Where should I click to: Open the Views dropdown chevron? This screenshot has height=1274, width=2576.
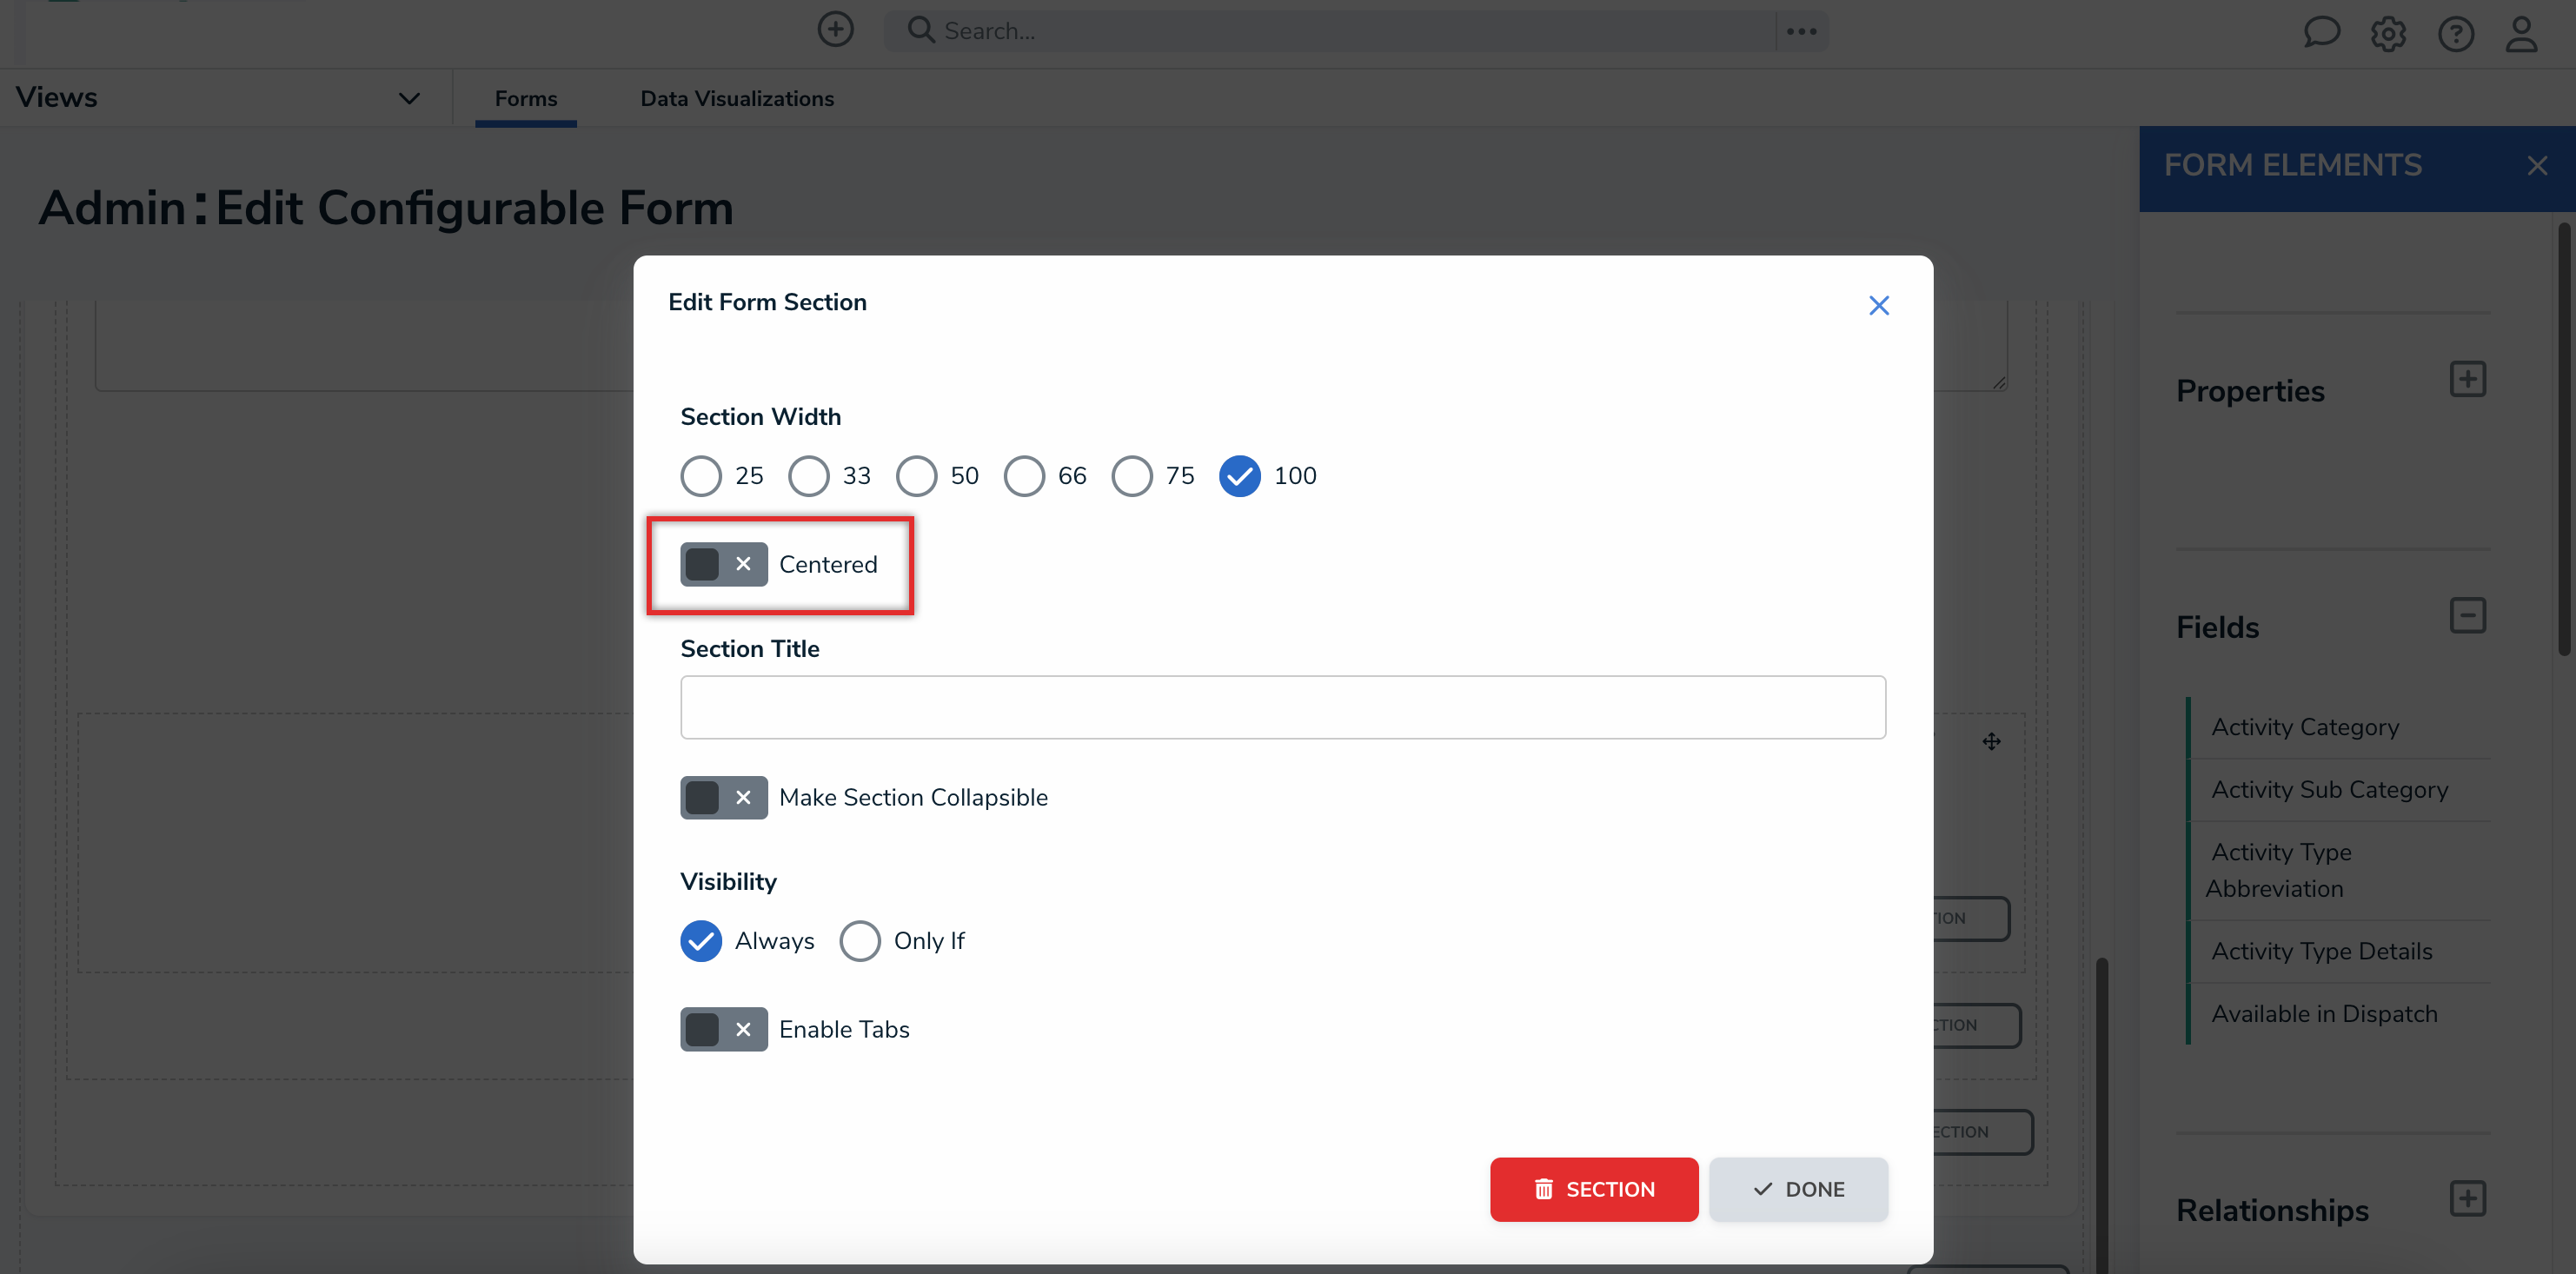pyautogui.click(x=408, y=98)
